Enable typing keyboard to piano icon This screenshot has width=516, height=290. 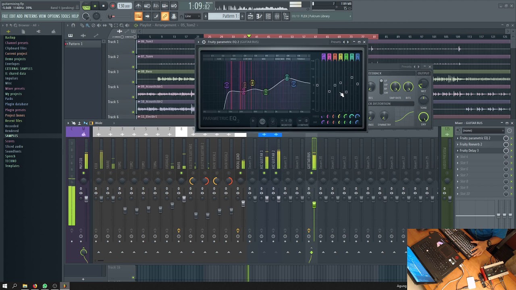click(138, 16)
